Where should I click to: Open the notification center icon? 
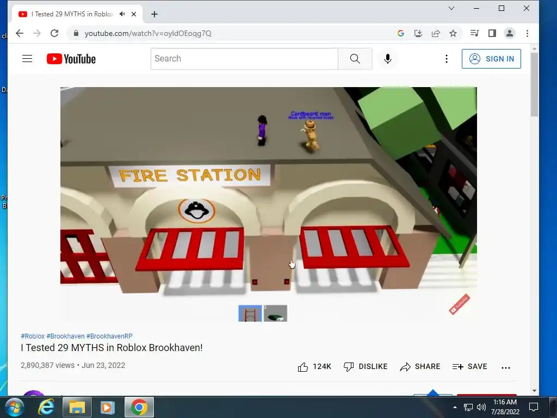coord(534,407)
